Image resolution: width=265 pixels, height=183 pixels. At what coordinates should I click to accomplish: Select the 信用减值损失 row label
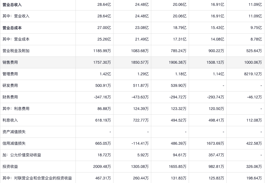(x=14, y=144)
